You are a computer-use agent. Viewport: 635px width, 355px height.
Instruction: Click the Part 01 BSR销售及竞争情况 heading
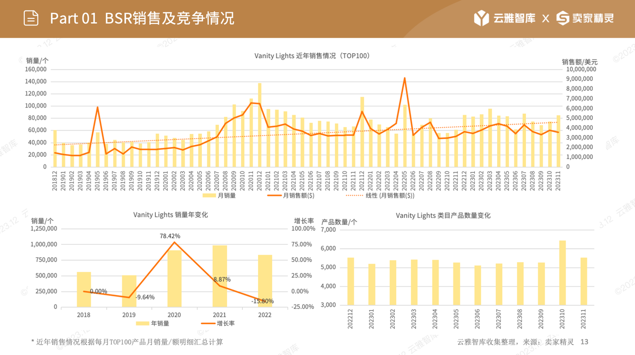[x=142, y=18]
